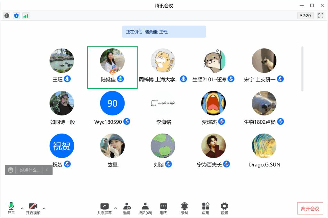
Task: Start Recording (录制) the meeting
Action: tap(184, 208)
